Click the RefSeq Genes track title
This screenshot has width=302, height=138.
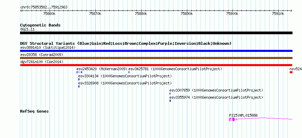click(35, 111)
